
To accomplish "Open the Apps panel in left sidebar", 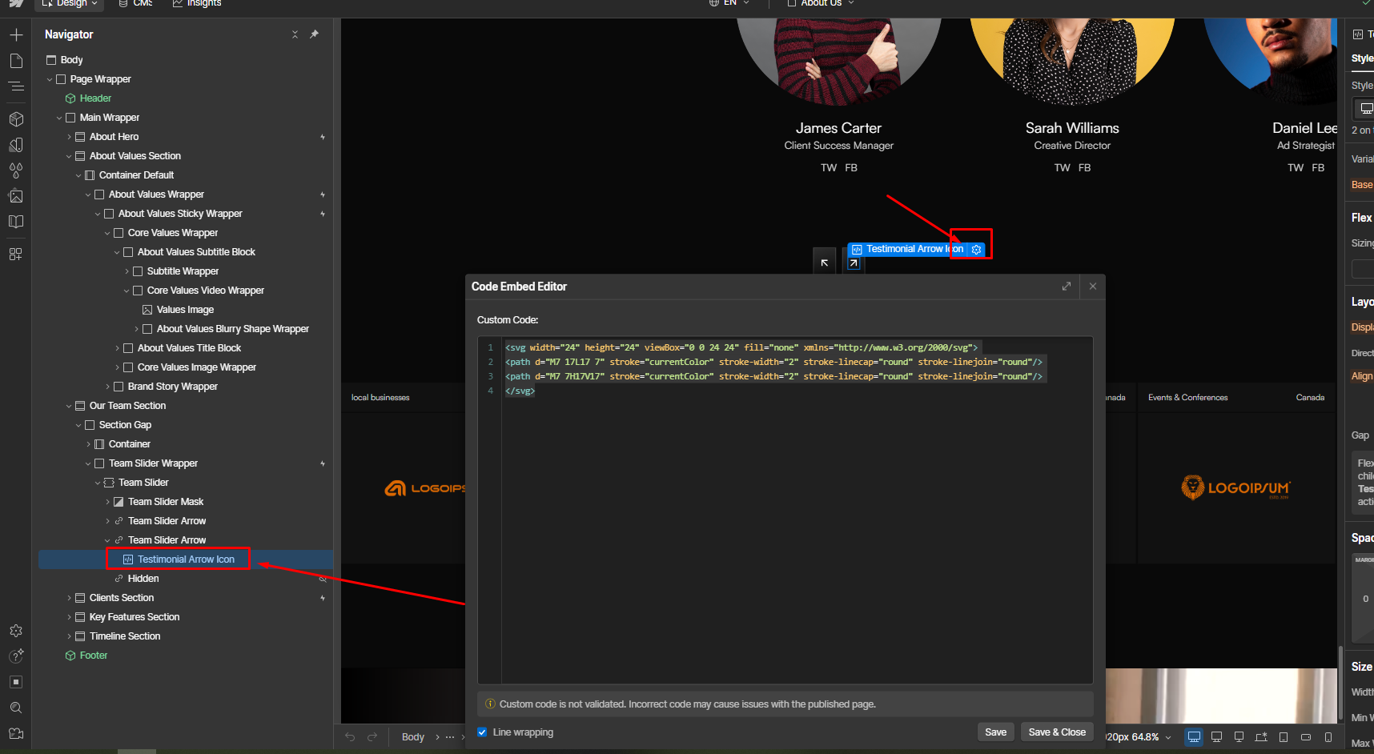I will click(x=16, y=254).
